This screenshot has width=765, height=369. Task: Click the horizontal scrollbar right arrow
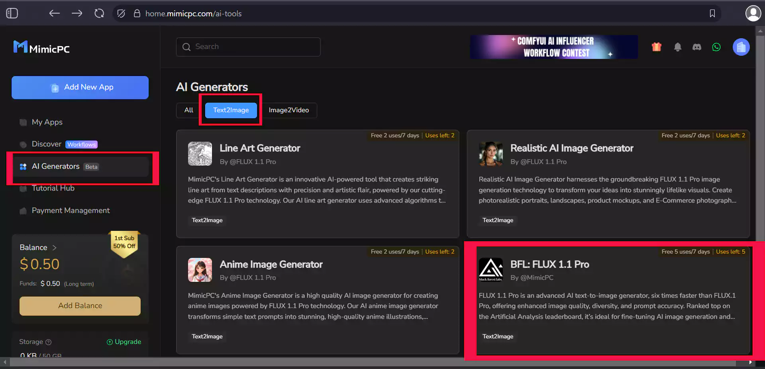(750, 362)
